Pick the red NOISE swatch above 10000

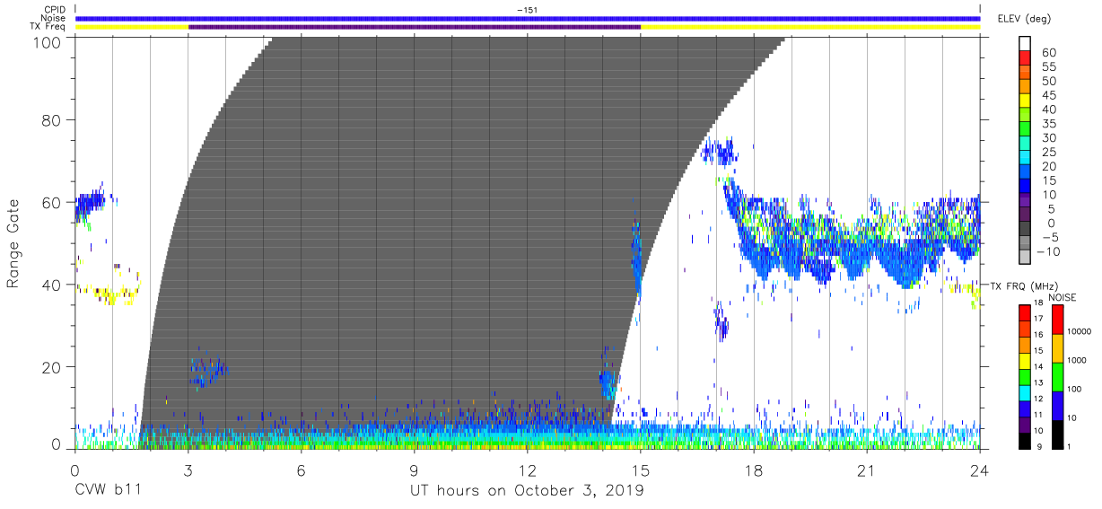tap(1057, 319)
